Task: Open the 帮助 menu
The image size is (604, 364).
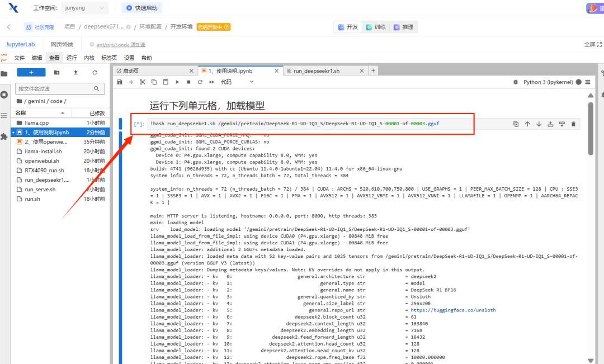Action: click(147, 58)
